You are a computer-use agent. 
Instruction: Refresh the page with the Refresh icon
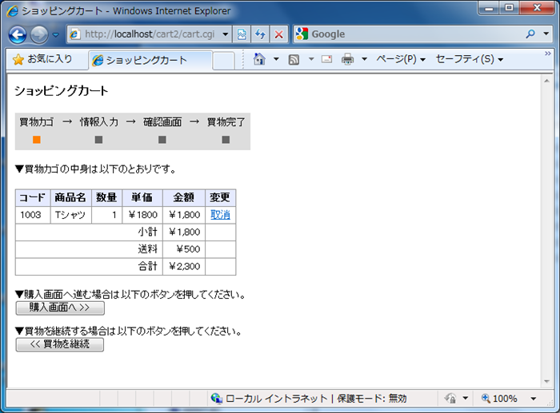[260, 34]
